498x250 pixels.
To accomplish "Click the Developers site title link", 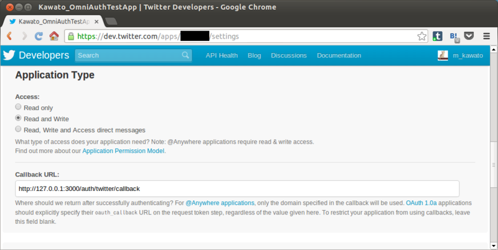I will pos(44,55).
